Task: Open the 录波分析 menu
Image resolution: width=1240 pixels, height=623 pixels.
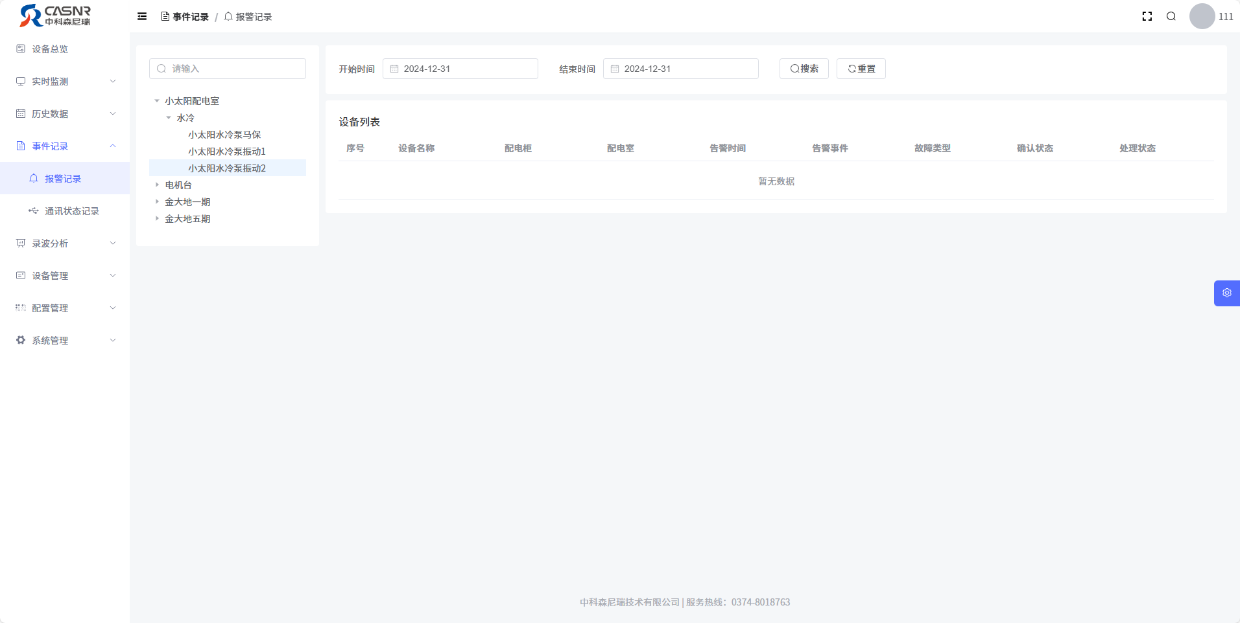Action: pos(65,243)
